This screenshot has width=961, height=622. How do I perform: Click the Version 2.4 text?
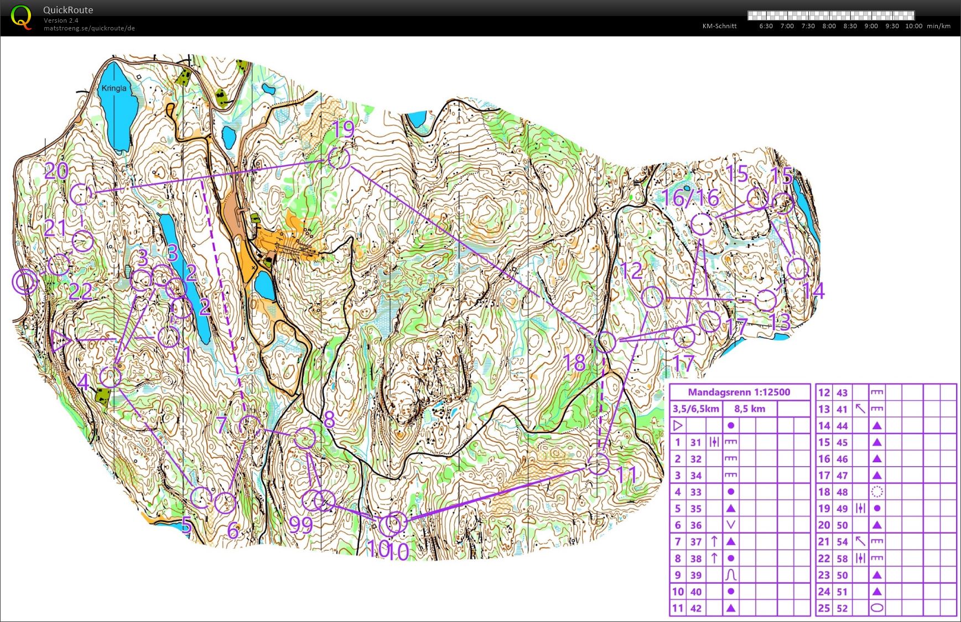coord(61,20)
